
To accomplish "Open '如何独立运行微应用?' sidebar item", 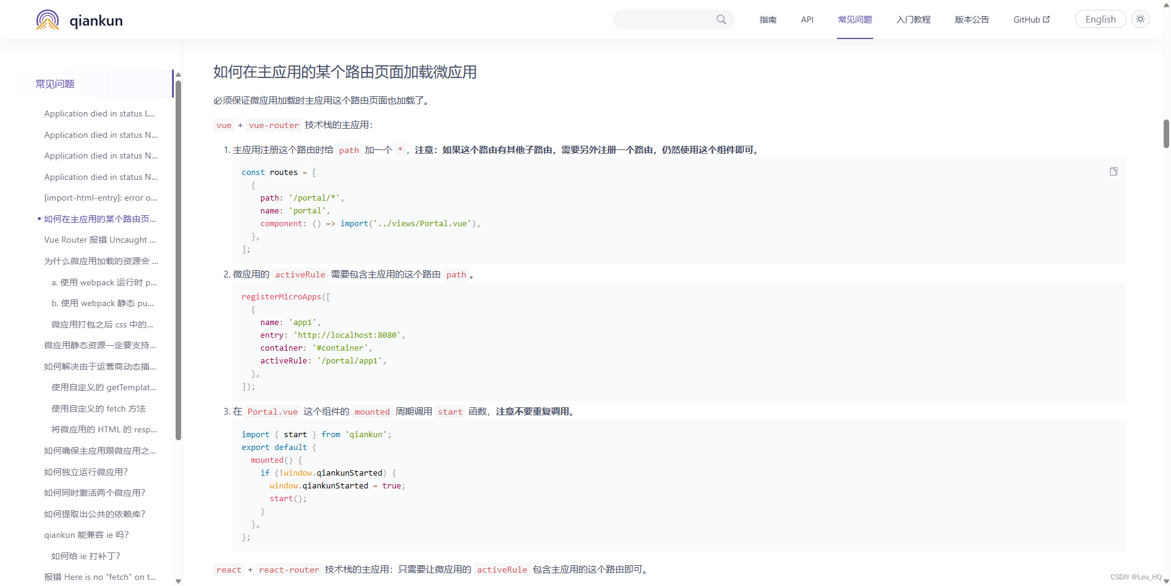I will point(86,472).
